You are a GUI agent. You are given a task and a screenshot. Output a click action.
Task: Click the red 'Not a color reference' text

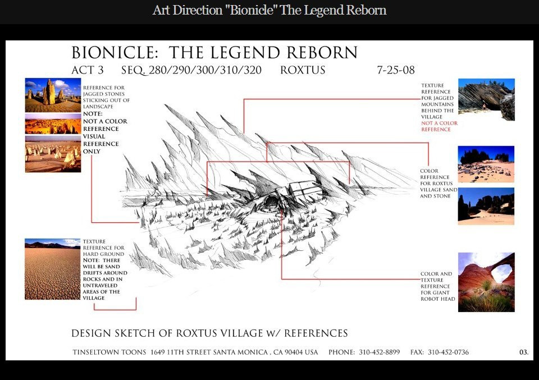click(439, 126)
